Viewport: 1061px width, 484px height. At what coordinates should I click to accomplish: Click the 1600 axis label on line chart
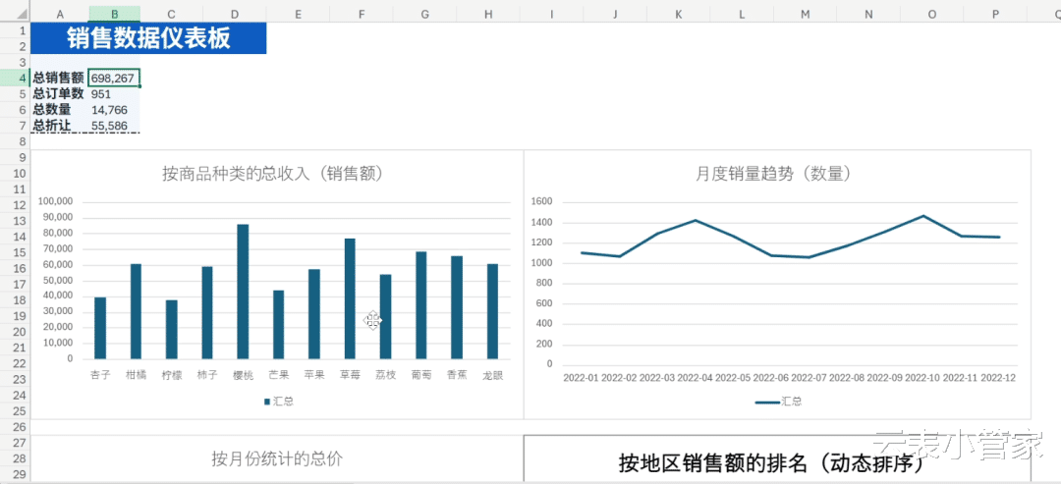coord(543,201)
